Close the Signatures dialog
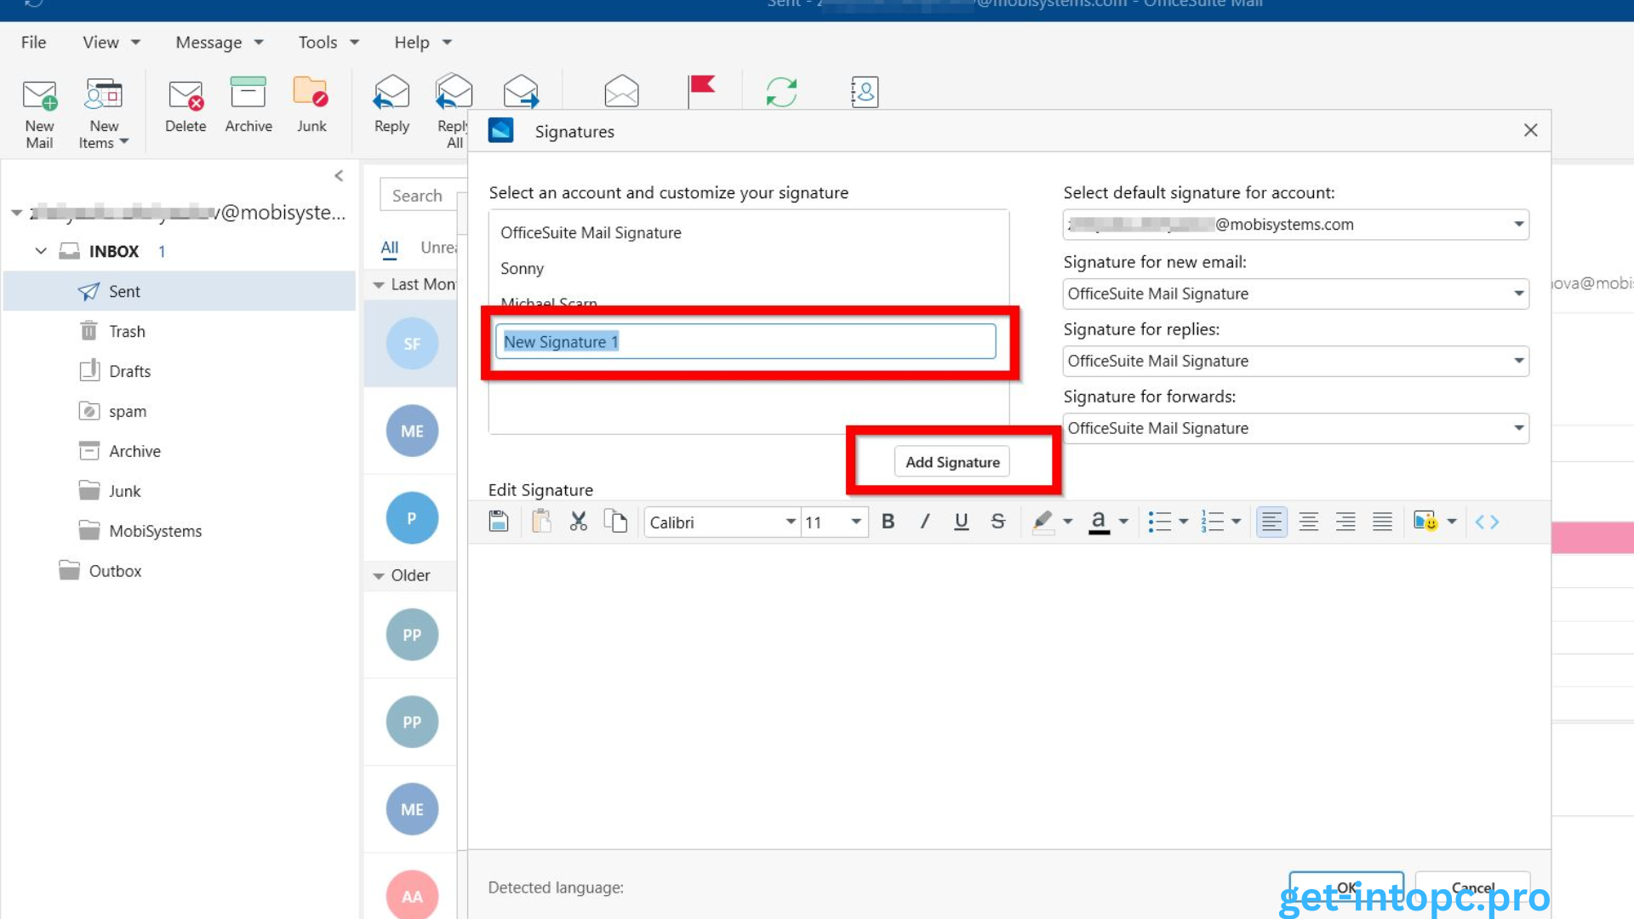Screen dimensions: 1634x919 coord(1530,130)
